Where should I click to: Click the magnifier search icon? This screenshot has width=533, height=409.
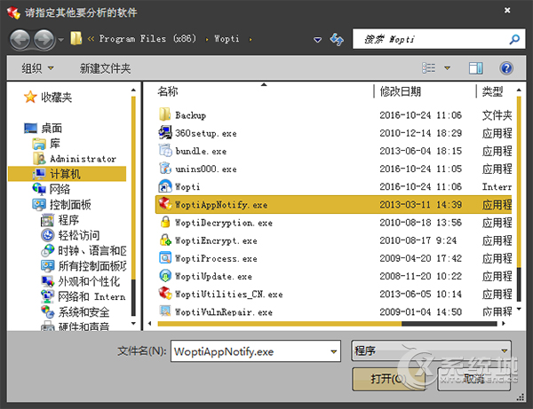(514, 39)
